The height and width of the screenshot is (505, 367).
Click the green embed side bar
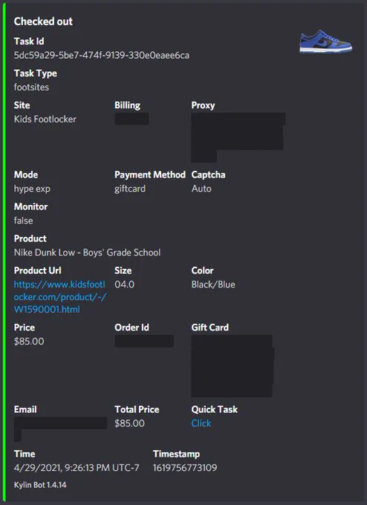click(4, 252)
